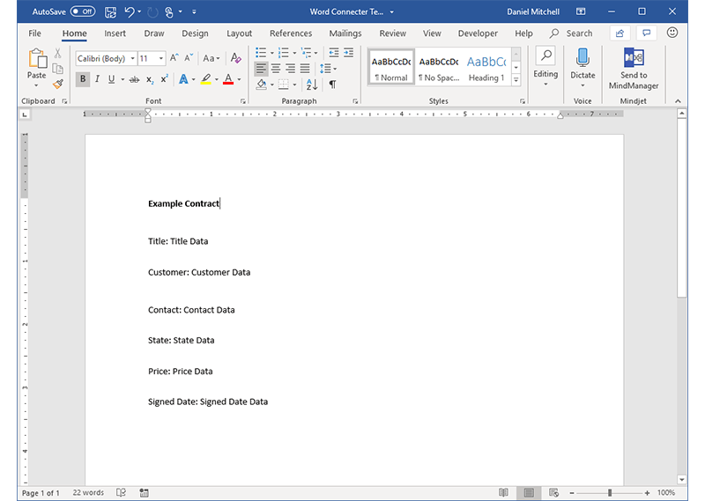Apply superscript formatting
The height and width of the screenshot is (501, 705).
click(x=165, y=79)
